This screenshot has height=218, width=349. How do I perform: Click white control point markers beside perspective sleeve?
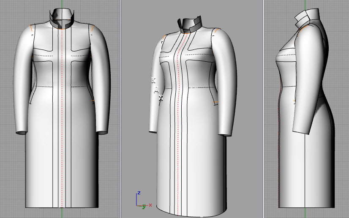pyautogui.click(x=157, y=89)
